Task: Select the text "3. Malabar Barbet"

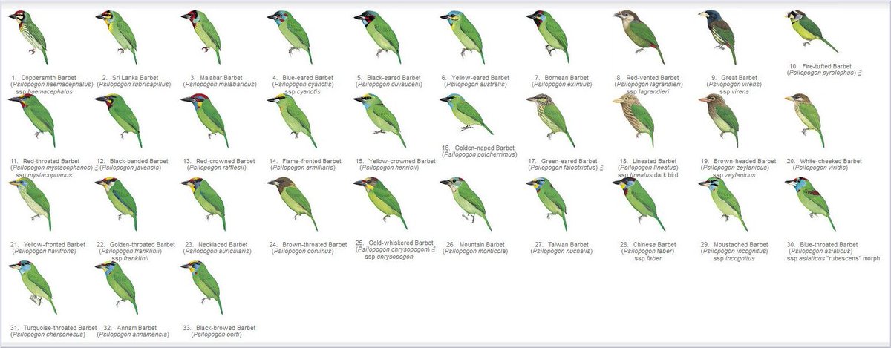Action: (217, 77)
